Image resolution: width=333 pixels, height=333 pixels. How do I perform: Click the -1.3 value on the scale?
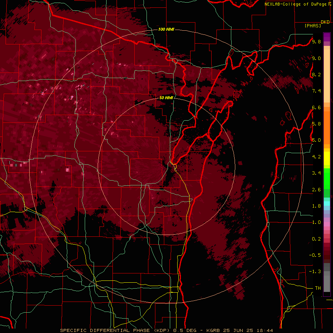pos(315,272)
